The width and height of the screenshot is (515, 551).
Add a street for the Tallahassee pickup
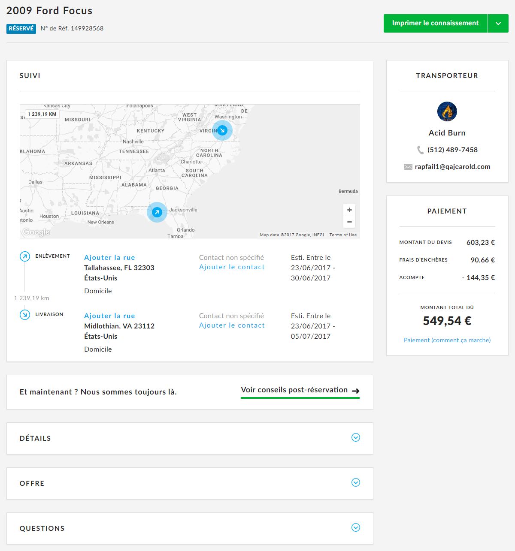tap(109, 257)
